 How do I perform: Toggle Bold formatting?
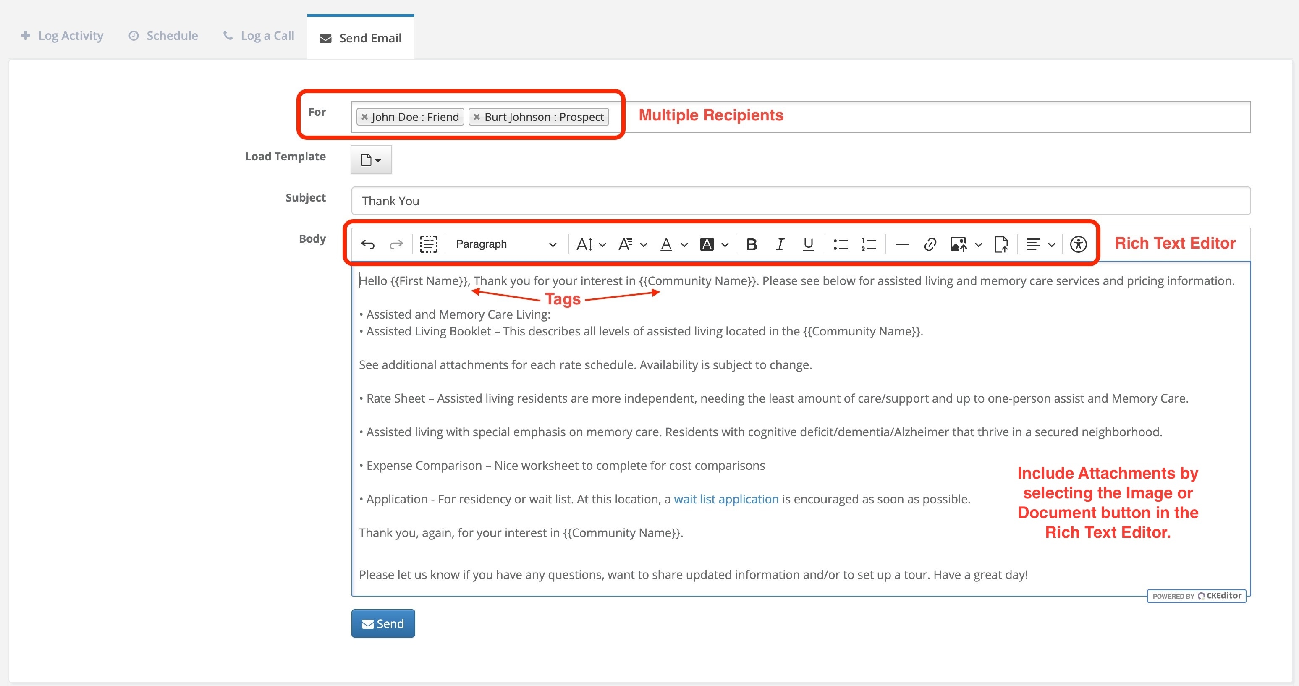click(752, 245)
